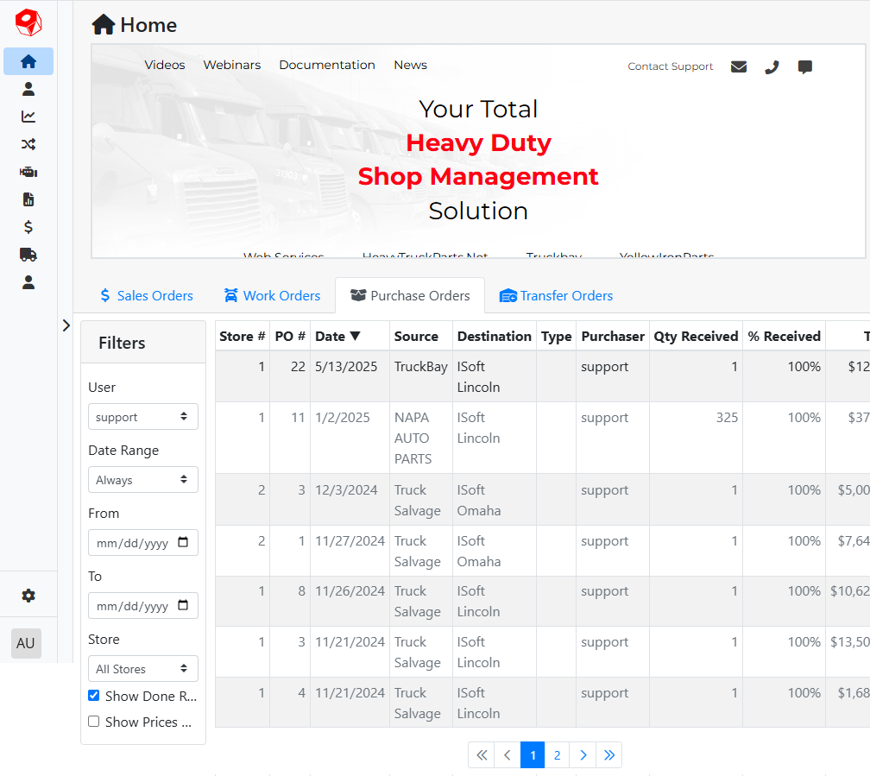Switch to the Transfer Orders tab
The image size is (870, 776).
tap(557, 296)
